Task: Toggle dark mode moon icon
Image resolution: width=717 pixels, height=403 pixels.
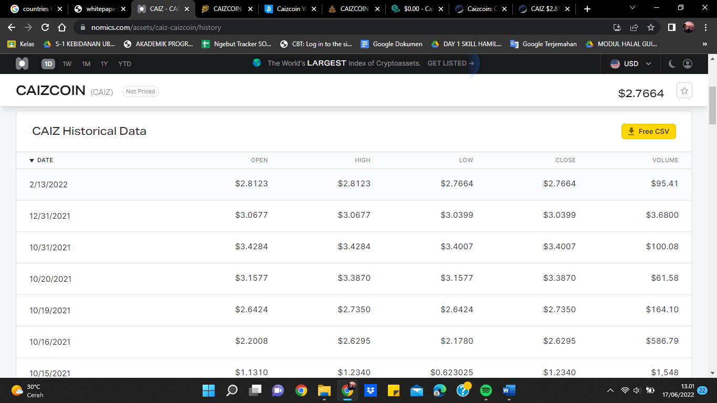Action: coord(672,63)
